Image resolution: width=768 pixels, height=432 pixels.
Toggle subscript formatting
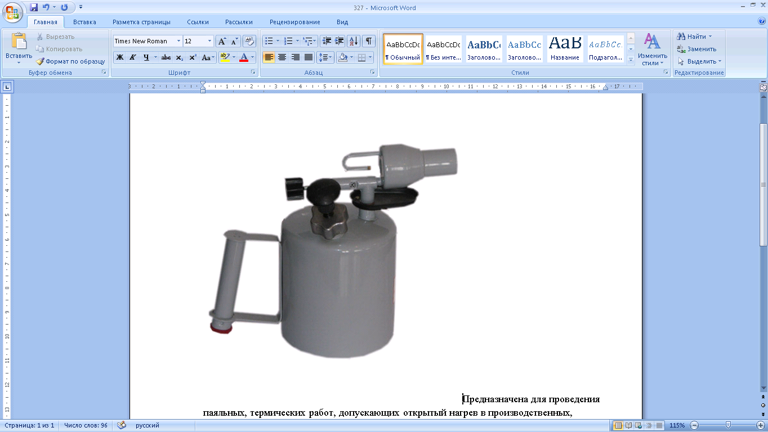[x=179, y=57]
